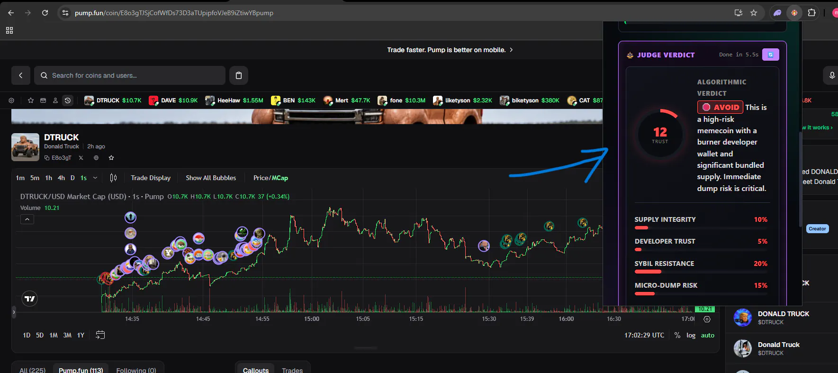Open the browser Extensions puzzle icon
The height and width of the screenshot is (373, 838).
tap(811, 13)
